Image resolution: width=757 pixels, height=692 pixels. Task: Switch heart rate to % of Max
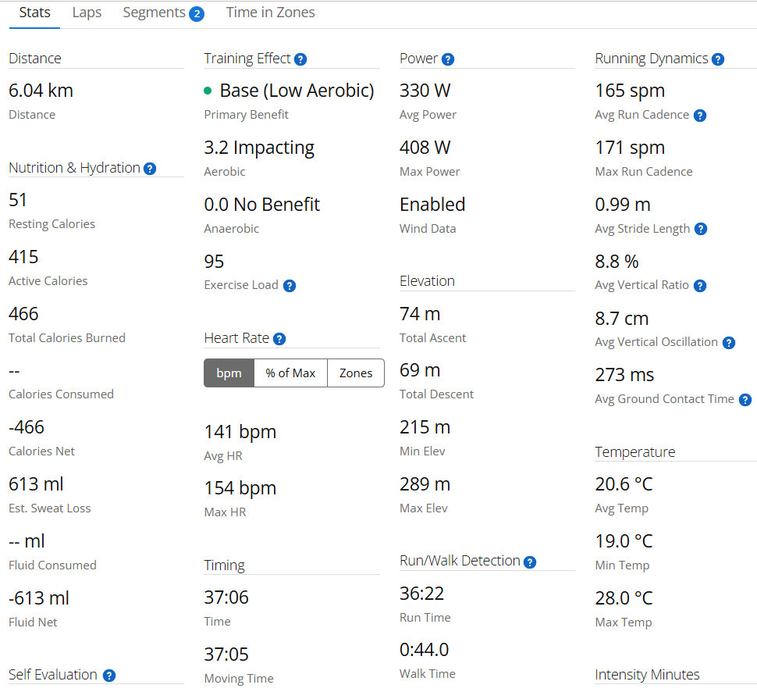(290, 373)
